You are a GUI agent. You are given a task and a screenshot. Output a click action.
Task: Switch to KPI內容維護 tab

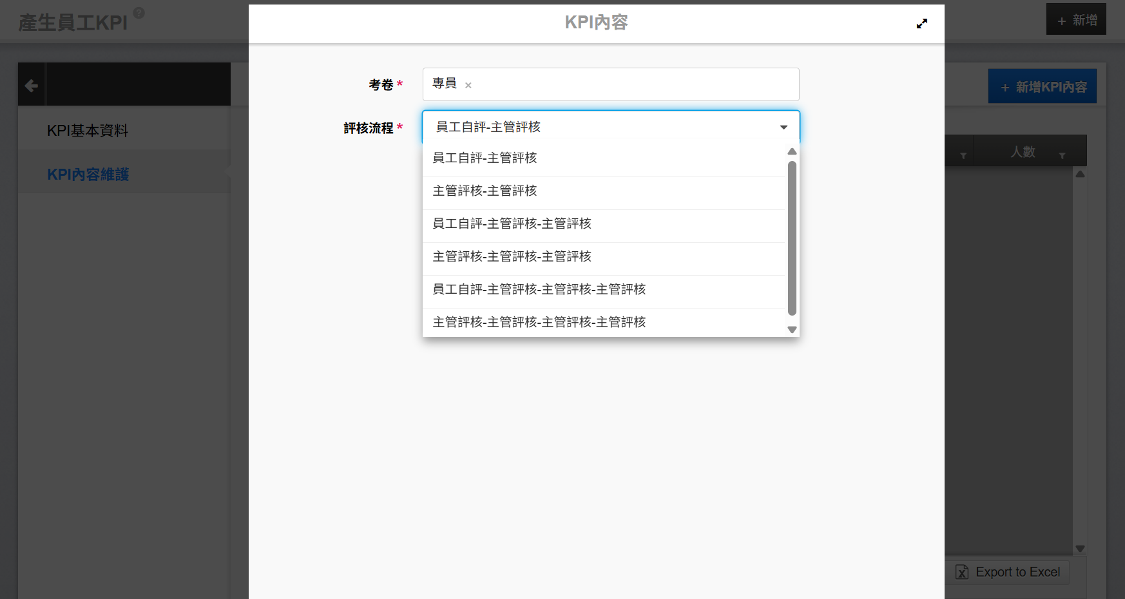88,175
